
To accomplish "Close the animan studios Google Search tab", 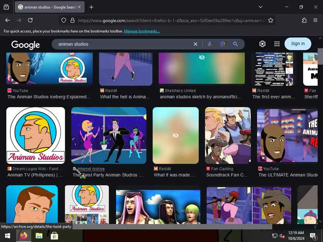I will pos(79,7).
